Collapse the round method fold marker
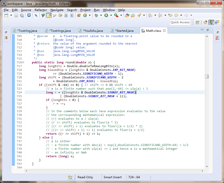Image resolution: width=224 pixels, height=183 pixels. 23,62
